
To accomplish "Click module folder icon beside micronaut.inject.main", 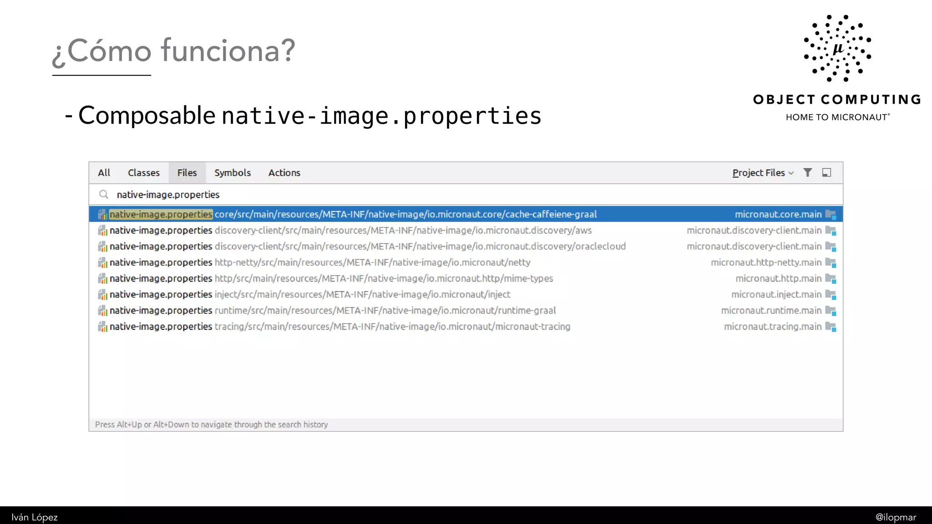I will pos(831,295).
